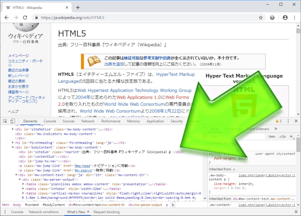Reload the page with the refresh icon
This screenshot has height=216, width=301.
click(x=25, y=18)
